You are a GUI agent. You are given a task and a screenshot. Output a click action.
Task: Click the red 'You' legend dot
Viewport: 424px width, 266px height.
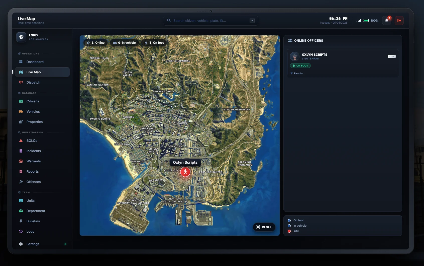[289, 231]
